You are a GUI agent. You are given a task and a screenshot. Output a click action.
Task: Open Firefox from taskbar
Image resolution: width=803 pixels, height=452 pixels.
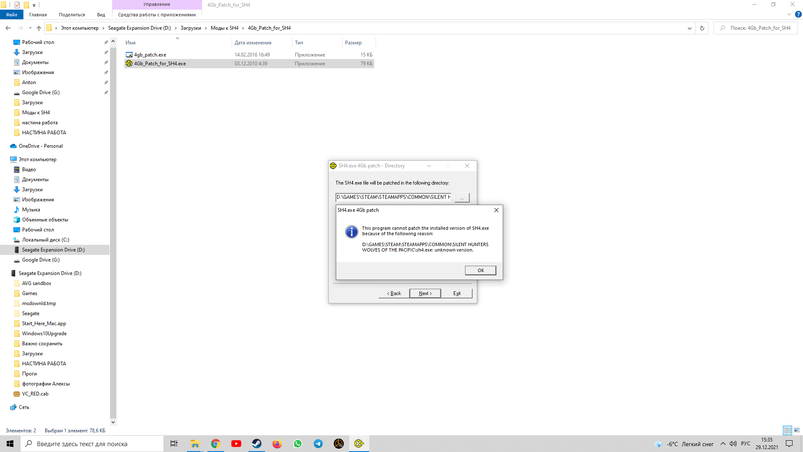[x=277, y=444]
